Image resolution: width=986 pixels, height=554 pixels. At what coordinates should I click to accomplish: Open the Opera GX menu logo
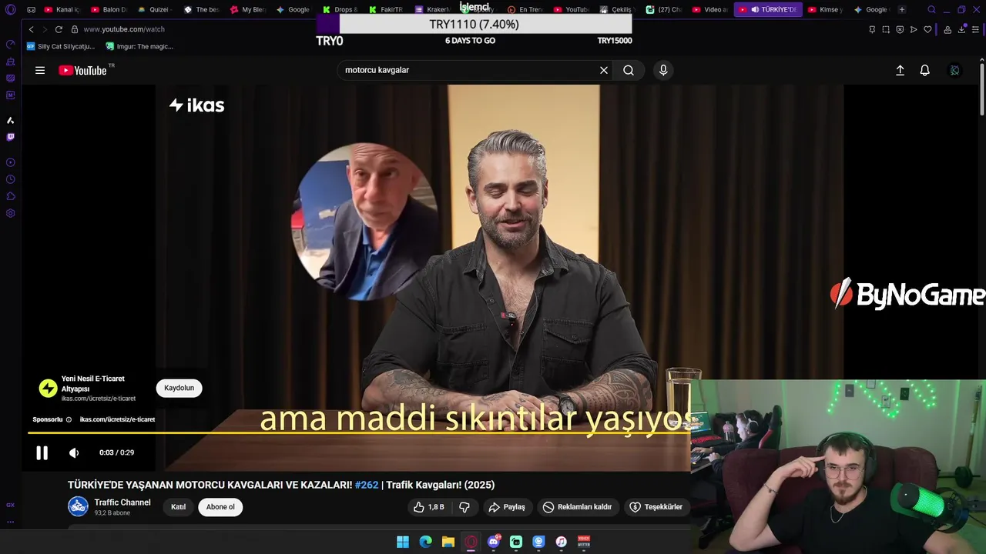click(x=10, y=10)
